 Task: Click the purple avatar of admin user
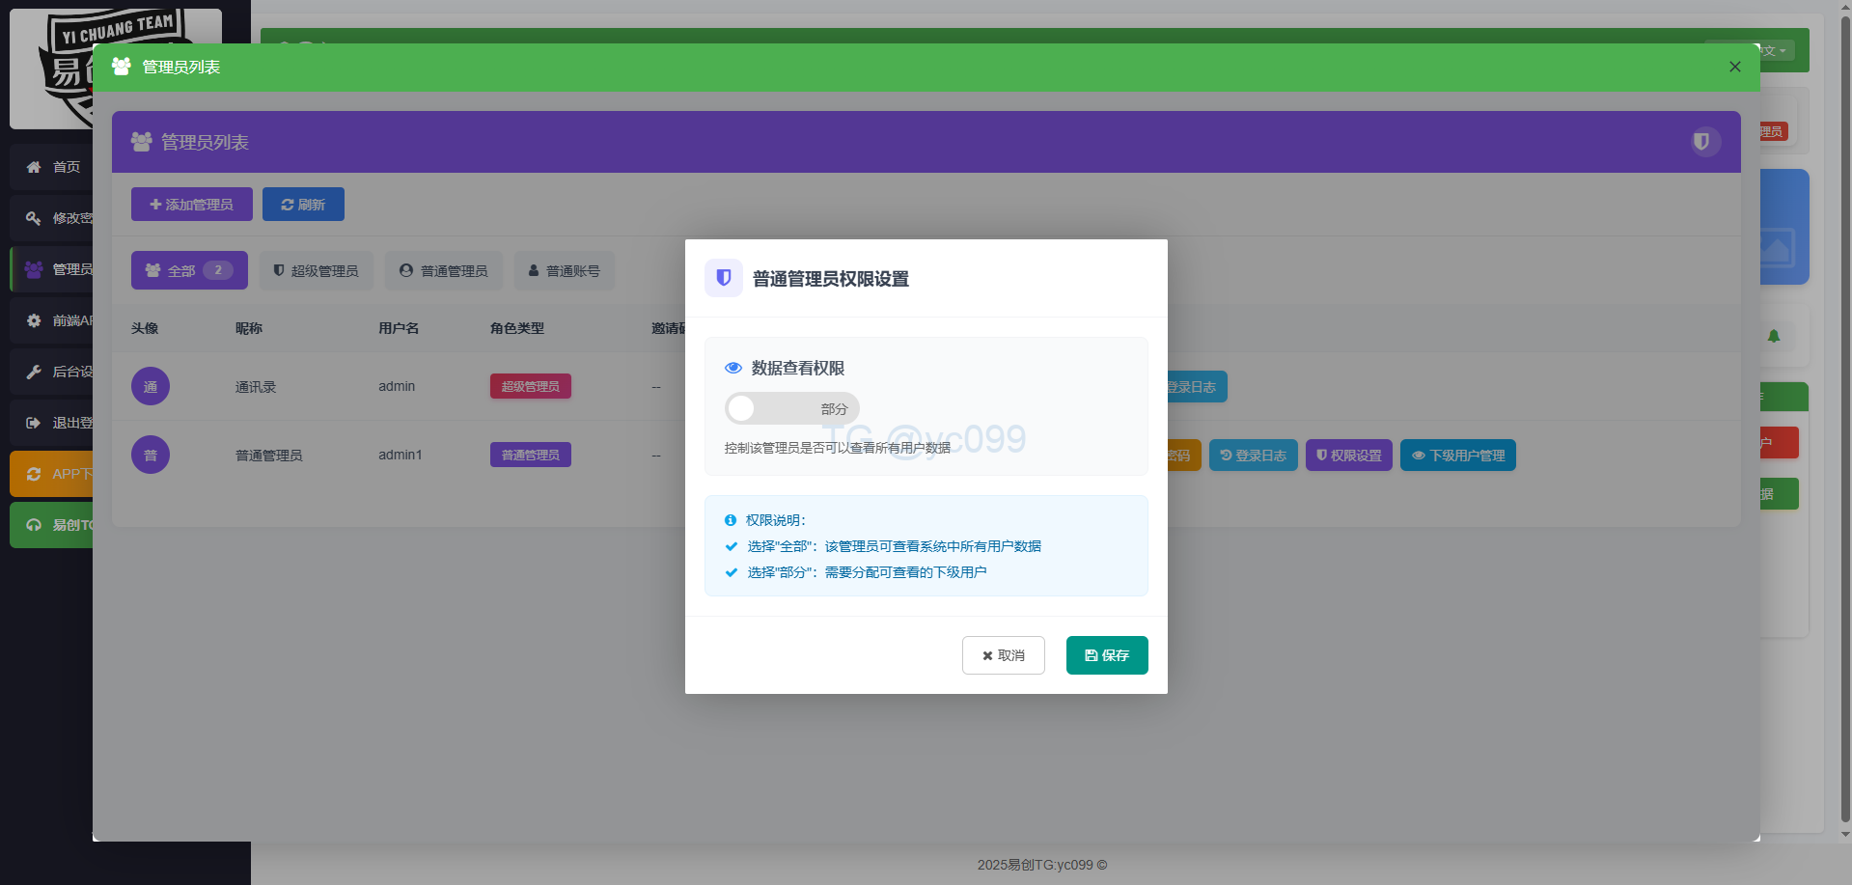151,387
